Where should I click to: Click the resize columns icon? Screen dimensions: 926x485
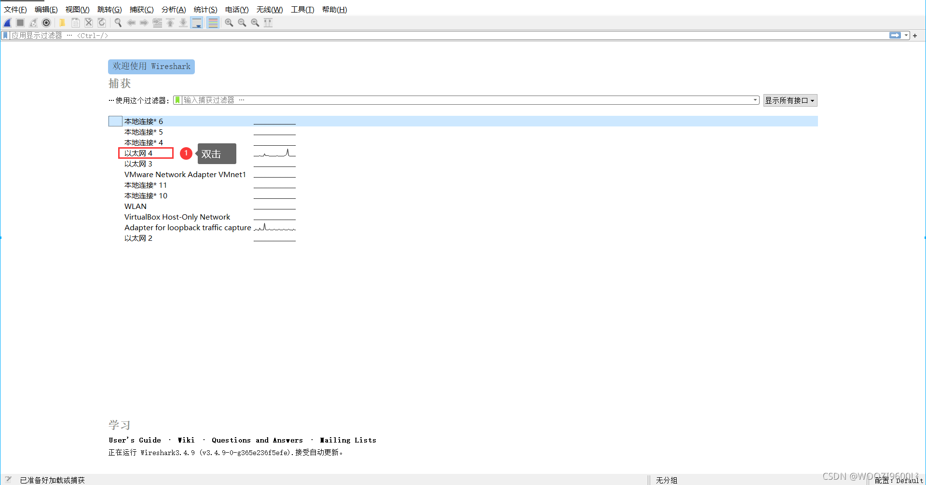268,23
